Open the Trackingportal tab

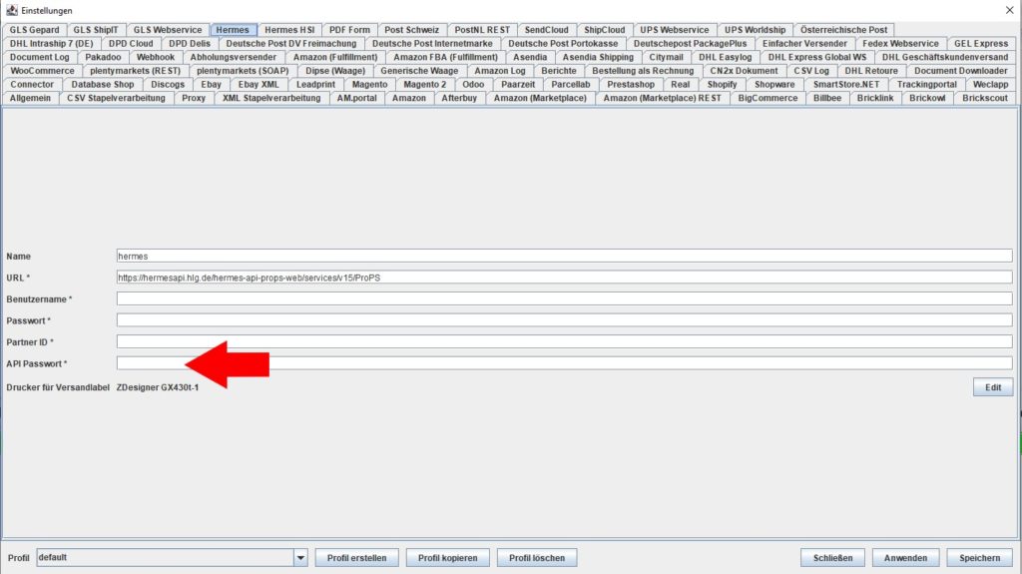pos(927,85)
